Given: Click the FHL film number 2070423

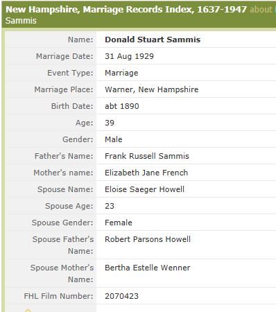Looking at the screenshot, I should click(x=121, y=296).
